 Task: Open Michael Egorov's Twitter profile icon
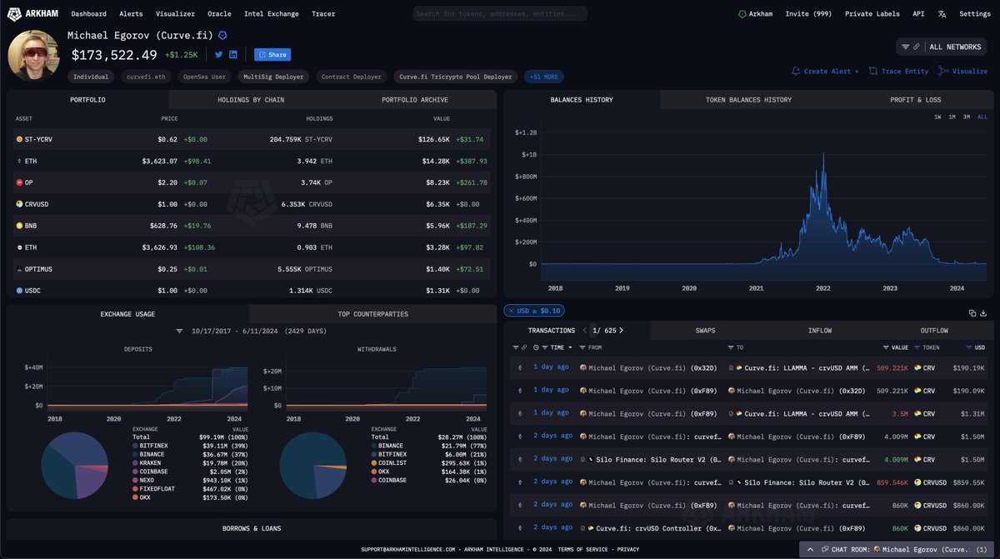pyautogui.click(x=218, y=54)
